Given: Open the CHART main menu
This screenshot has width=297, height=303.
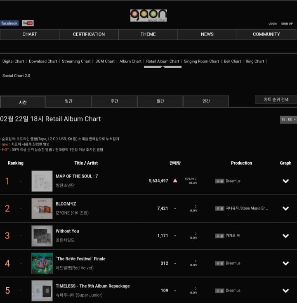Looking at the screenshot, I should [x=30, y=34].
